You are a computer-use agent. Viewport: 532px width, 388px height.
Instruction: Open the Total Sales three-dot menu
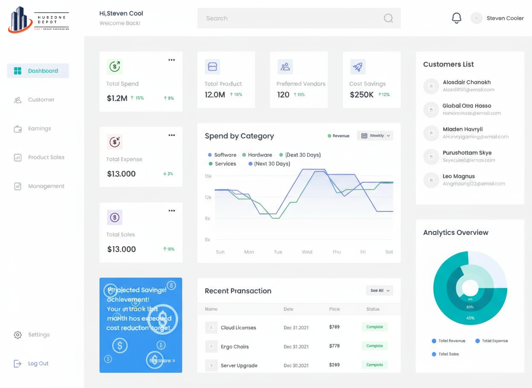click(x=172, y=211)
